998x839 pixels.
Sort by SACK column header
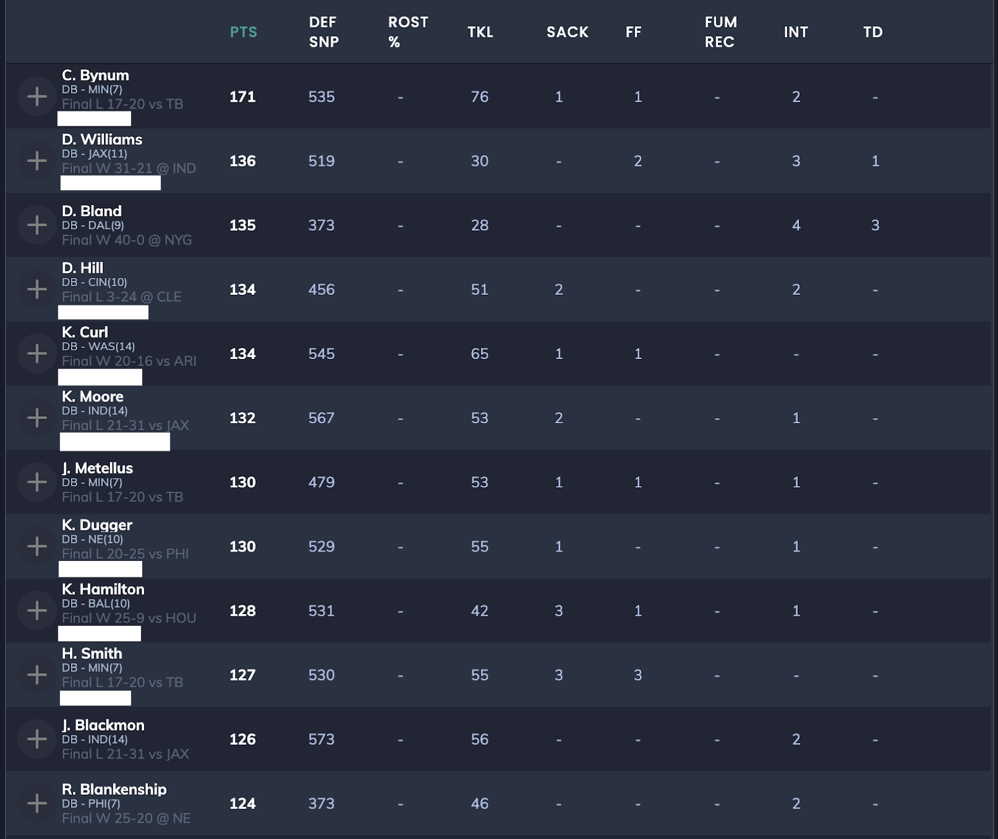point(567,32)
